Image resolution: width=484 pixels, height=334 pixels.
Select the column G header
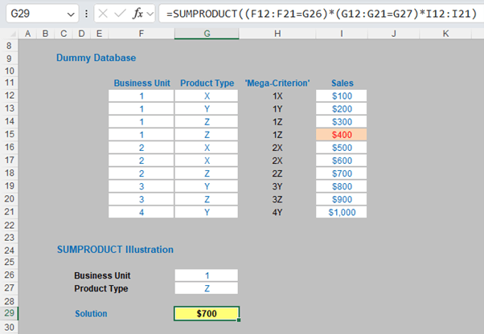(206, 33)
